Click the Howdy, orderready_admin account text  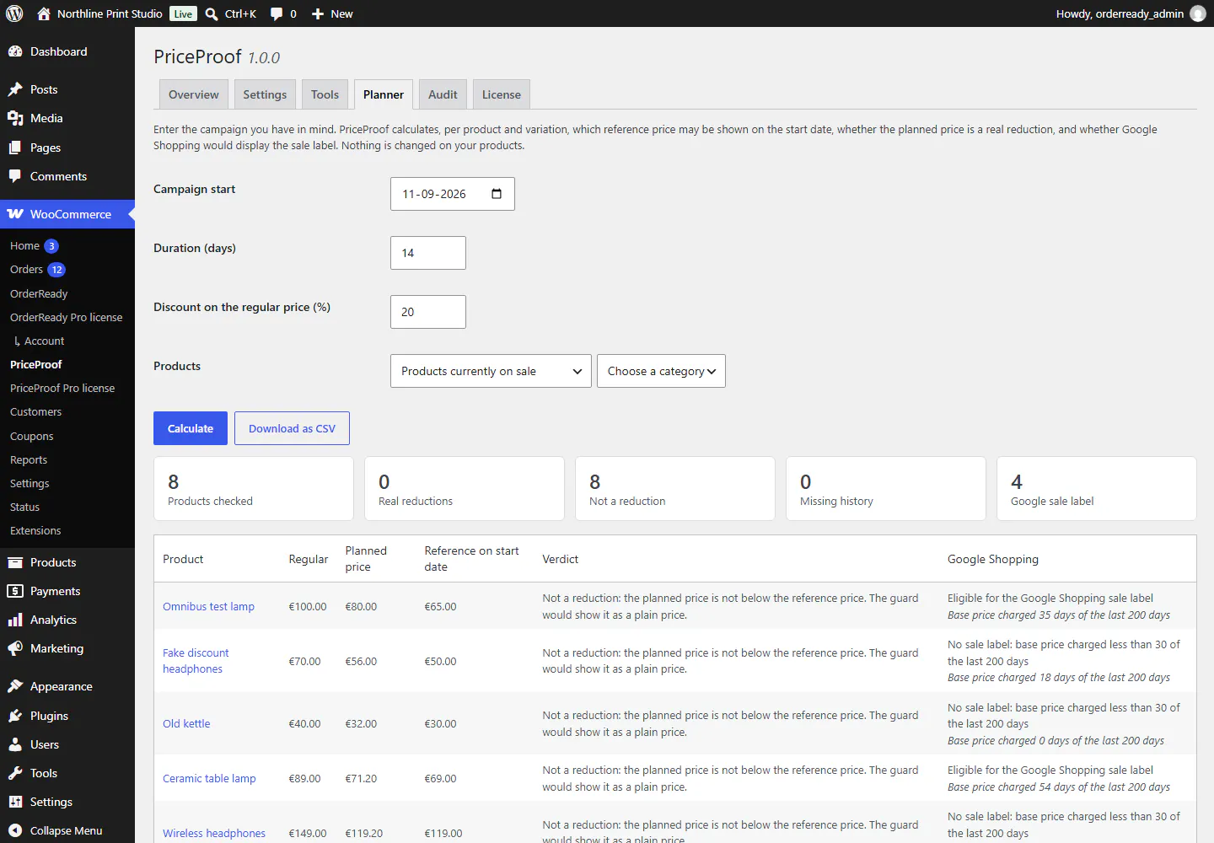pos(1120,13)
